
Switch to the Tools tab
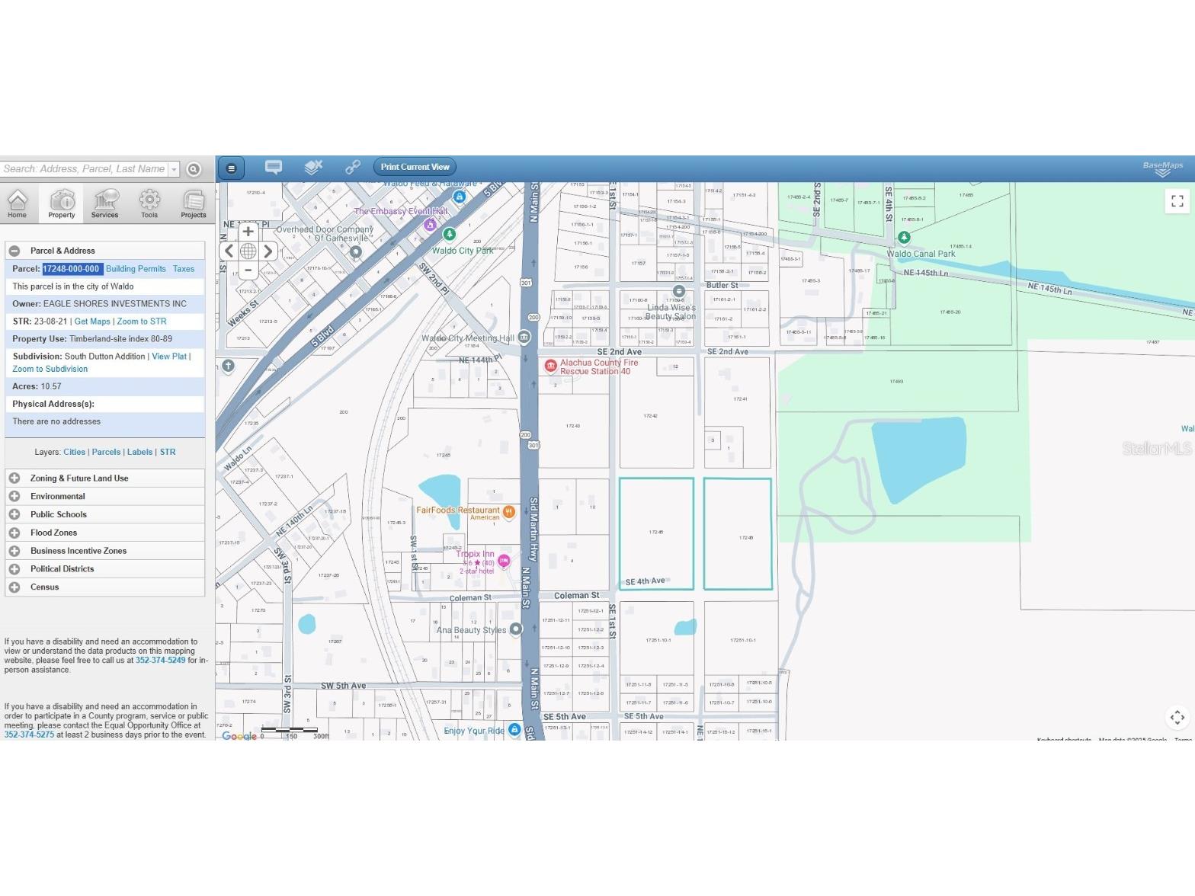tap(149, 204)
